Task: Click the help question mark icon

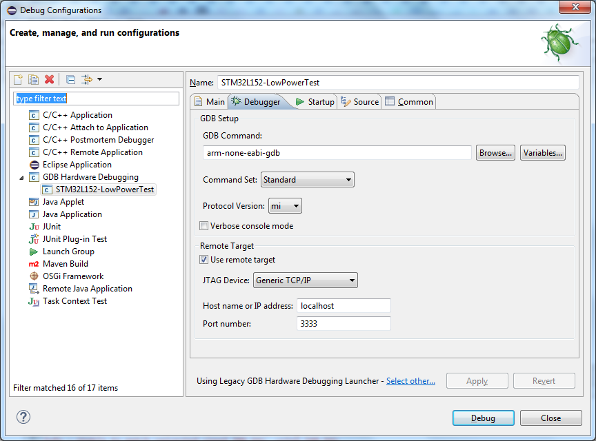Action: click(23, 417)
